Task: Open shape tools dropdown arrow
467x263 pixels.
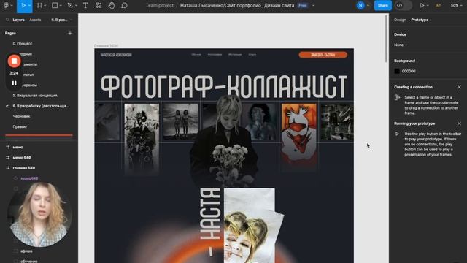Action: [61, 6]
